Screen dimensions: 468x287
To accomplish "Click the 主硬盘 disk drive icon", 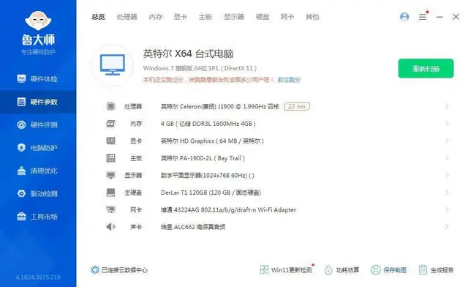I will 110,193.
